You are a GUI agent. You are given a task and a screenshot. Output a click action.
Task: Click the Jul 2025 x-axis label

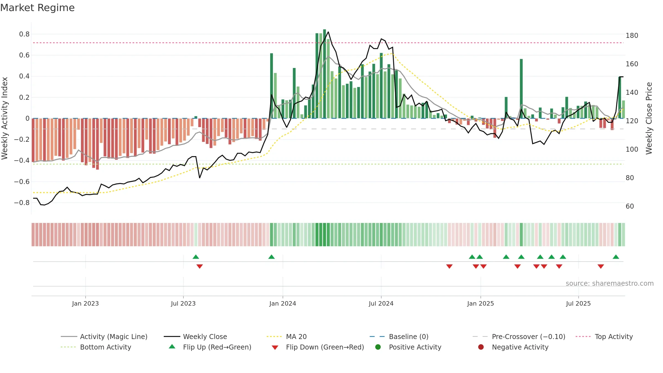(578, 303)
